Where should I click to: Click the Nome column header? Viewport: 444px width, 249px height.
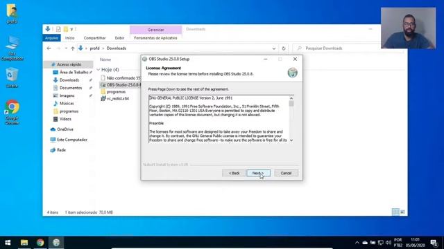(105, 59)
